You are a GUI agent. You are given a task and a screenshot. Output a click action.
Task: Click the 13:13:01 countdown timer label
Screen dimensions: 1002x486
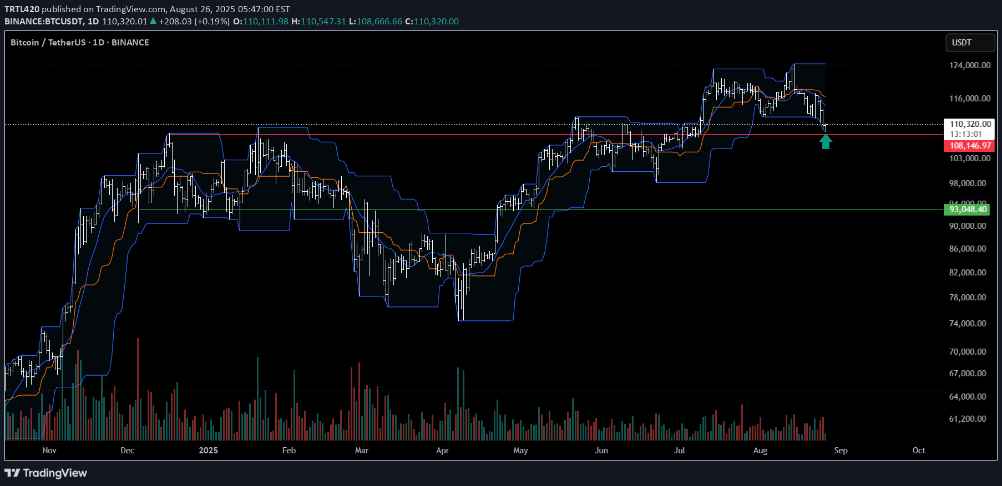(x=966, y=134)
